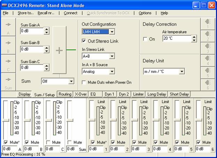Click the large plus sum button
Image resolution: width=217 pixels, height=158 pixels.
[59, 50]
